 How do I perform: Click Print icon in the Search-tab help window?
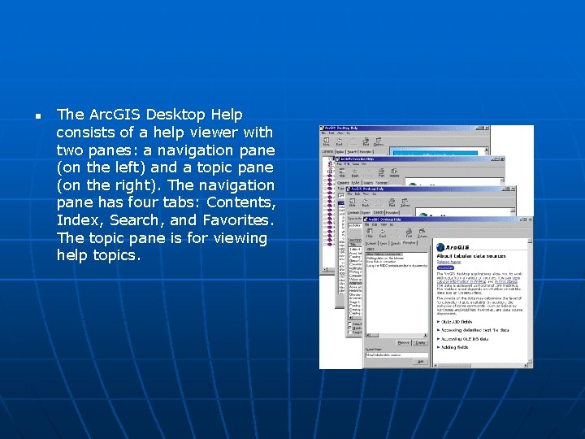click(x=392, y=202)
